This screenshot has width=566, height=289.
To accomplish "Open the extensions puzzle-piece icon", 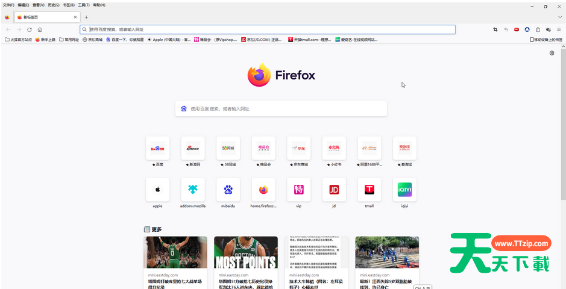I will (538, 30).
